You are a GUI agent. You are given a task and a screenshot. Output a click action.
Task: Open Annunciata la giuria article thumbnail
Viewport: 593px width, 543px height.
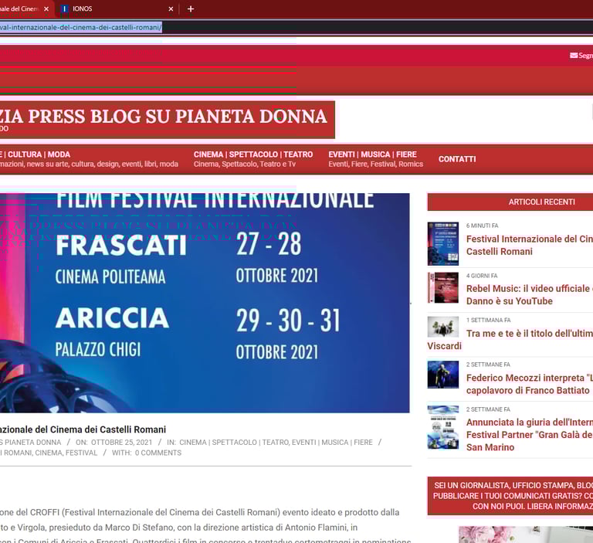[443, 427]
